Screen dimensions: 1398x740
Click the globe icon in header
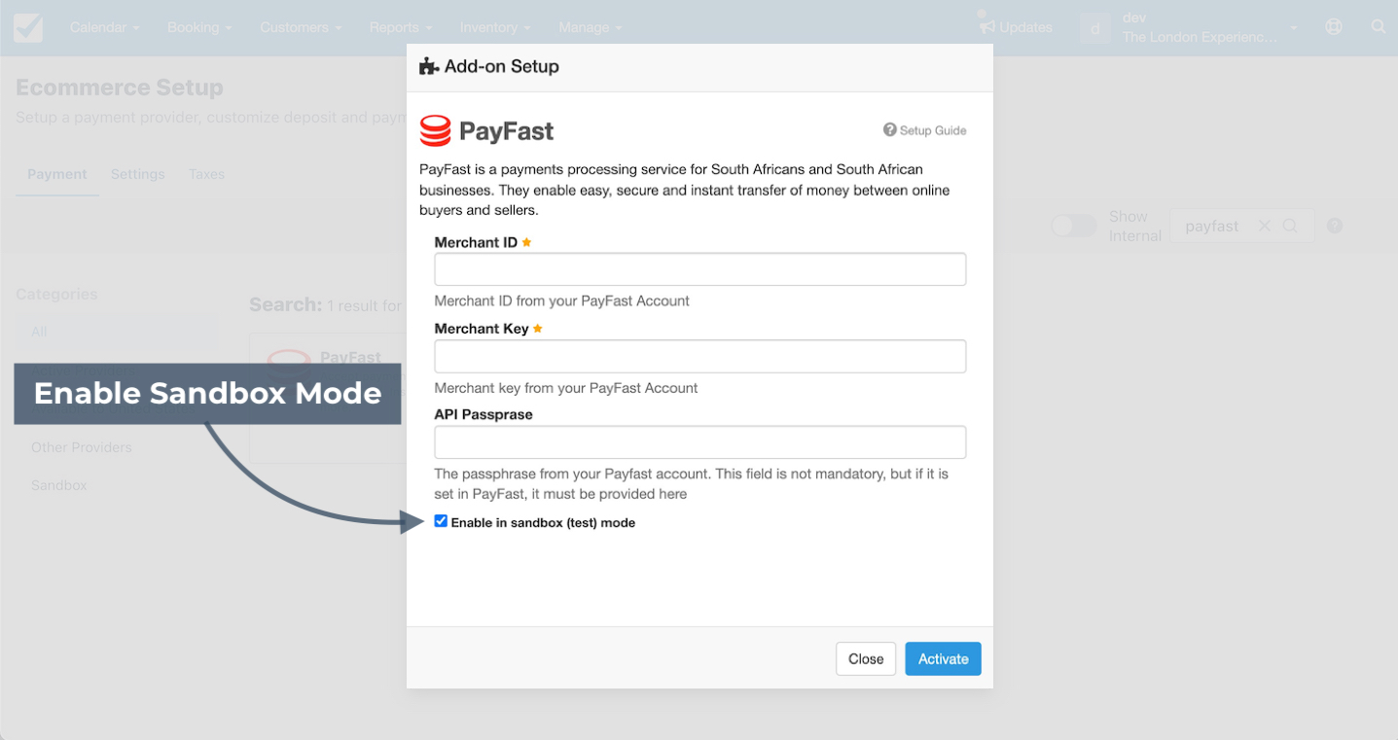[x=1334, y=27]
